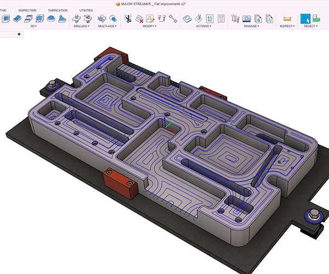Viewport: 329px width, 274px height.
Task: Select the hex bolt on the left fixture tab
Action: coord(52,84)
